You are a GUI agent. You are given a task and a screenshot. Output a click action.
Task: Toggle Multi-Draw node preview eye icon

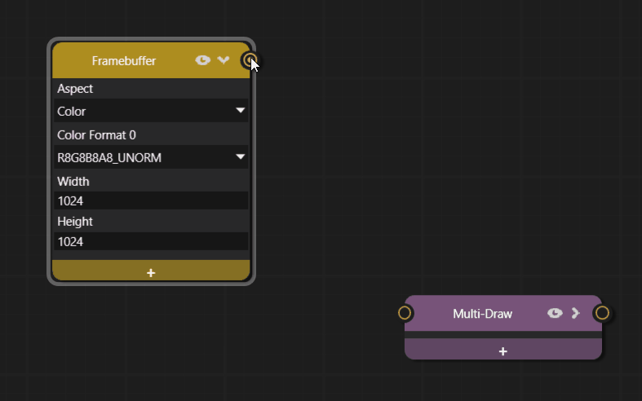click(x=555, y=313)
